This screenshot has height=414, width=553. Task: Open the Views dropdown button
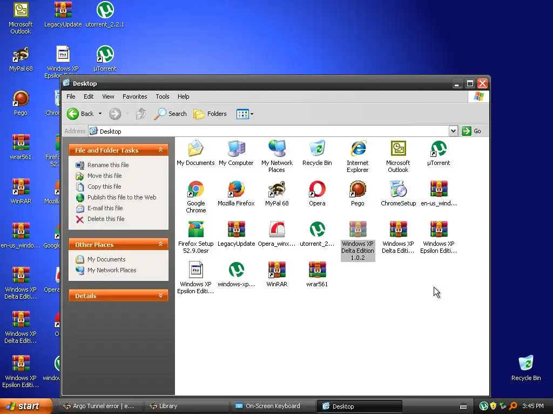point(245,114)
